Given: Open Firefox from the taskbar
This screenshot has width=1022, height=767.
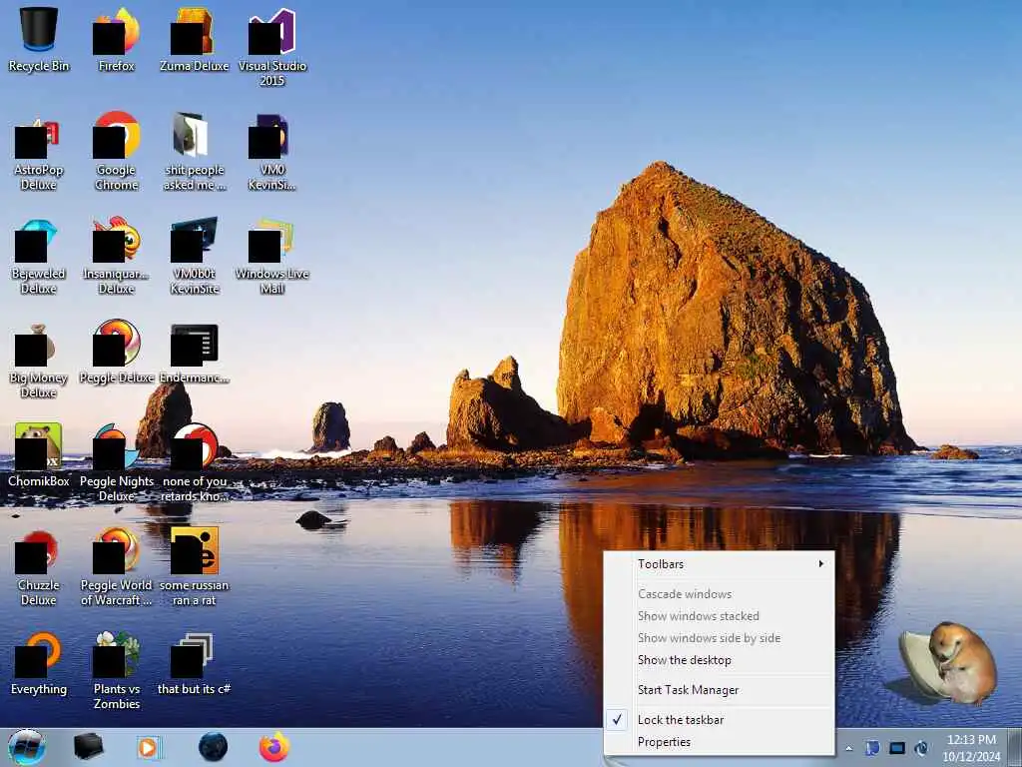Looking at the screenshot, I should coord(274,747).
